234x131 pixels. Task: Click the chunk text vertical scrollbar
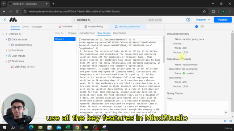(x=163, y=49)
